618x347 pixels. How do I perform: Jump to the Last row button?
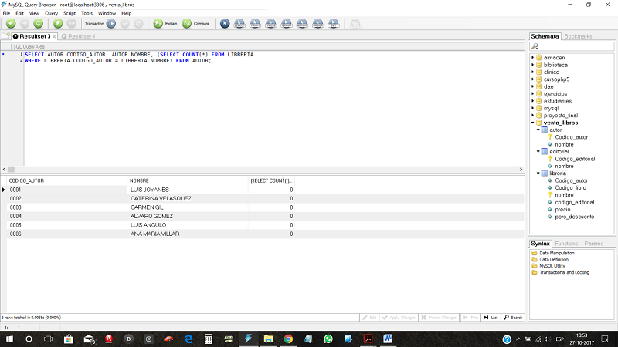click(491, 318)
